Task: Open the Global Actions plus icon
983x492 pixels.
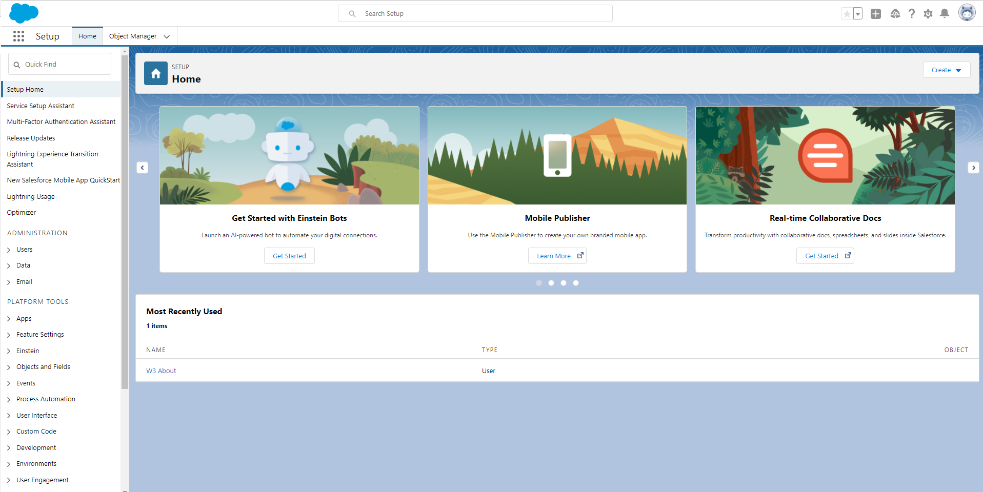Action: tap(876, 14)
